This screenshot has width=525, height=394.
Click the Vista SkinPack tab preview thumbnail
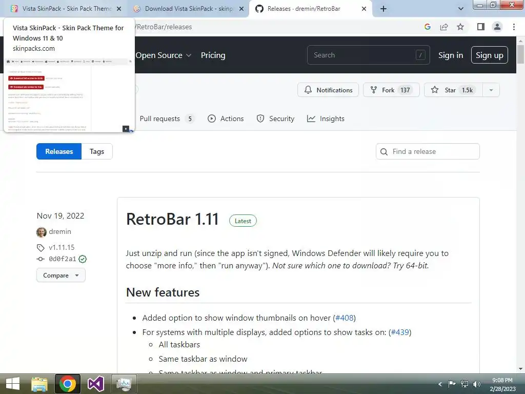(x=69, y=95)
